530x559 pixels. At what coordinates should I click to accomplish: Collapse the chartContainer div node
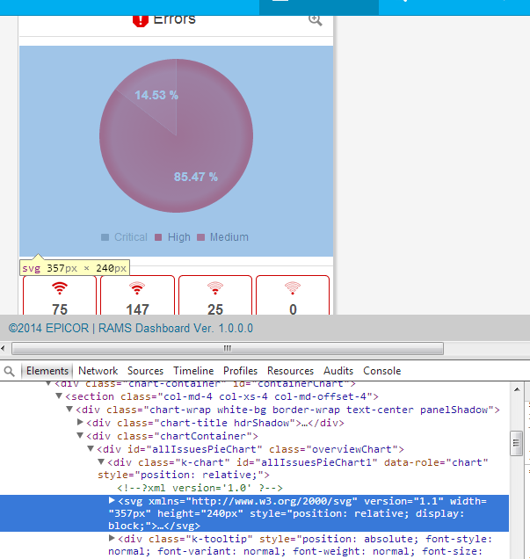pos(80,436)
